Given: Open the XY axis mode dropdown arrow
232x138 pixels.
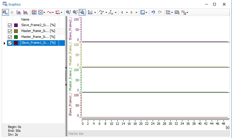Looking at the screenshot, I should [x=61, y=13].
